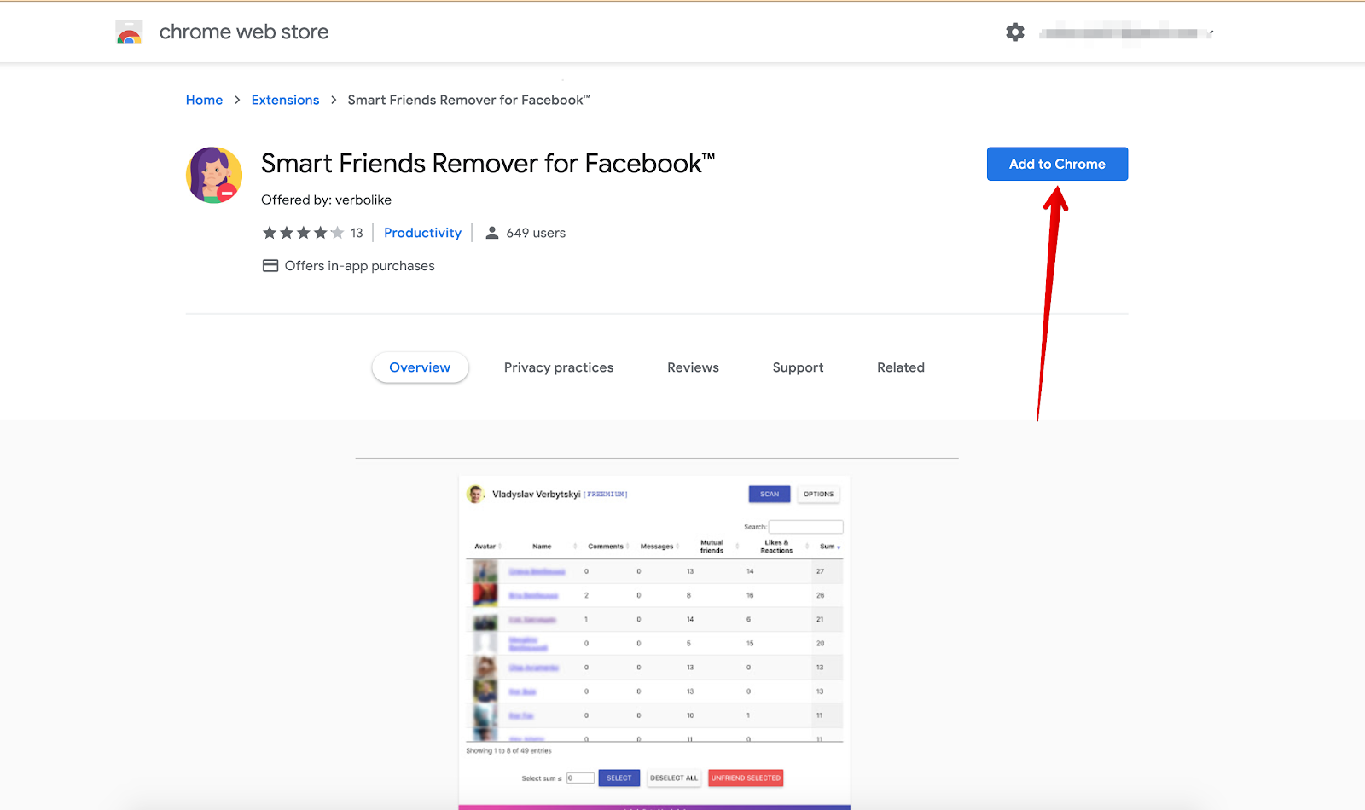Toggle sorting on the Comments column
1365x810 pixels.
628,547
